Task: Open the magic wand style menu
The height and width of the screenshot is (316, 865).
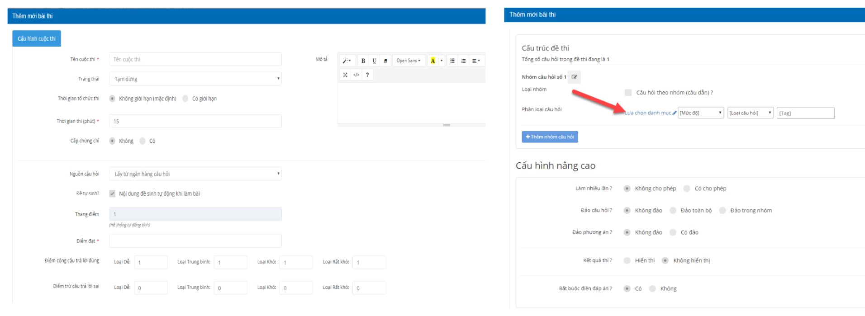Action: pos(347,61)
